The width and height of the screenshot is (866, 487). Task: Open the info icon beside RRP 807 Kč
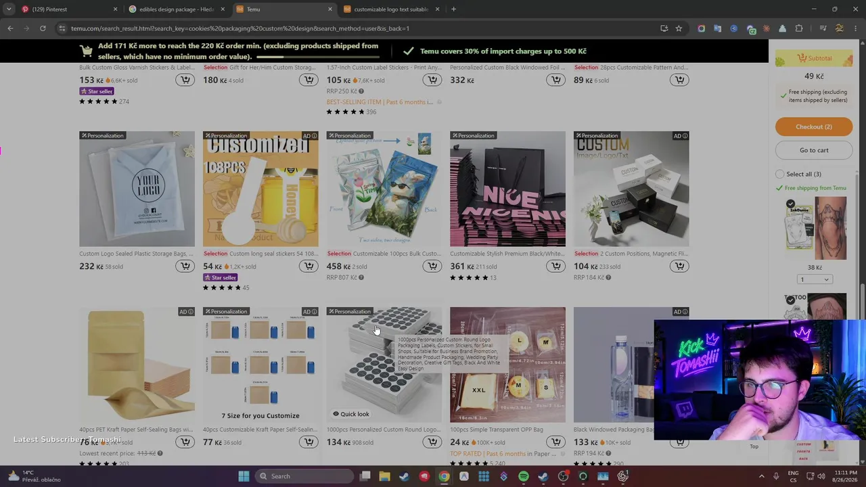(x=361, y=277)
